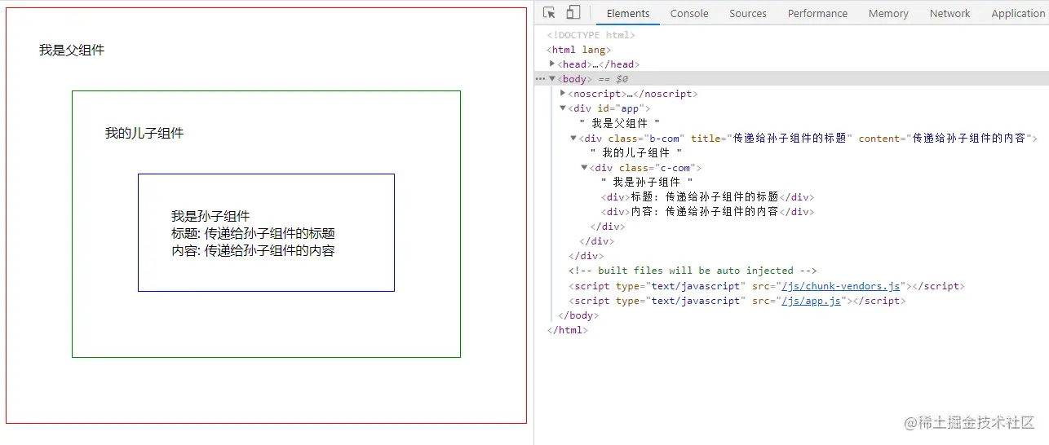
Task: Click the 我是父组件 text on the page
Action: click(x=72, y=50)
